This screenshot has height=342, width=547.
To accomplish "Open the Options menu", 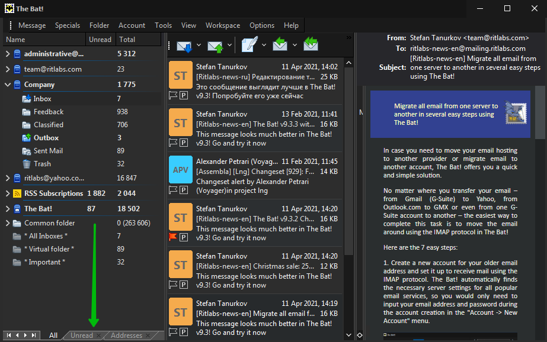I will pos(261,25).
